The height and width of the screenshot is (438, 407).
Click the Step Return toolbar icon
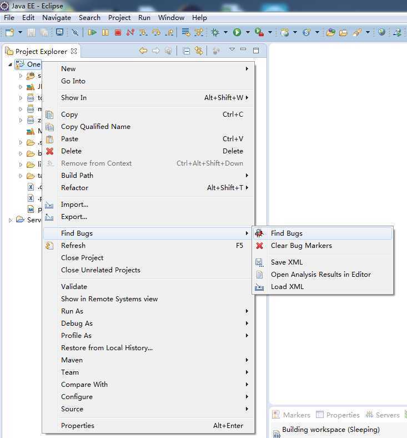169,32
